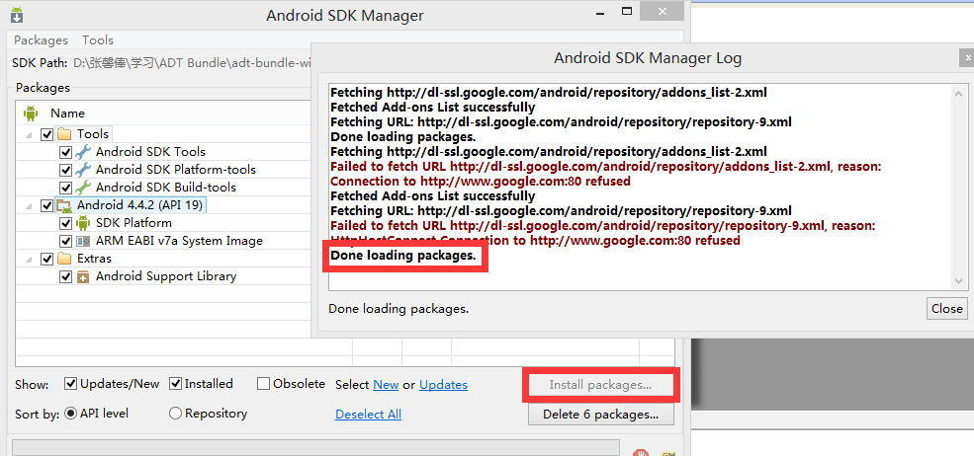
Task: Click Delete 6 packages button
Action: coord(600,414)
